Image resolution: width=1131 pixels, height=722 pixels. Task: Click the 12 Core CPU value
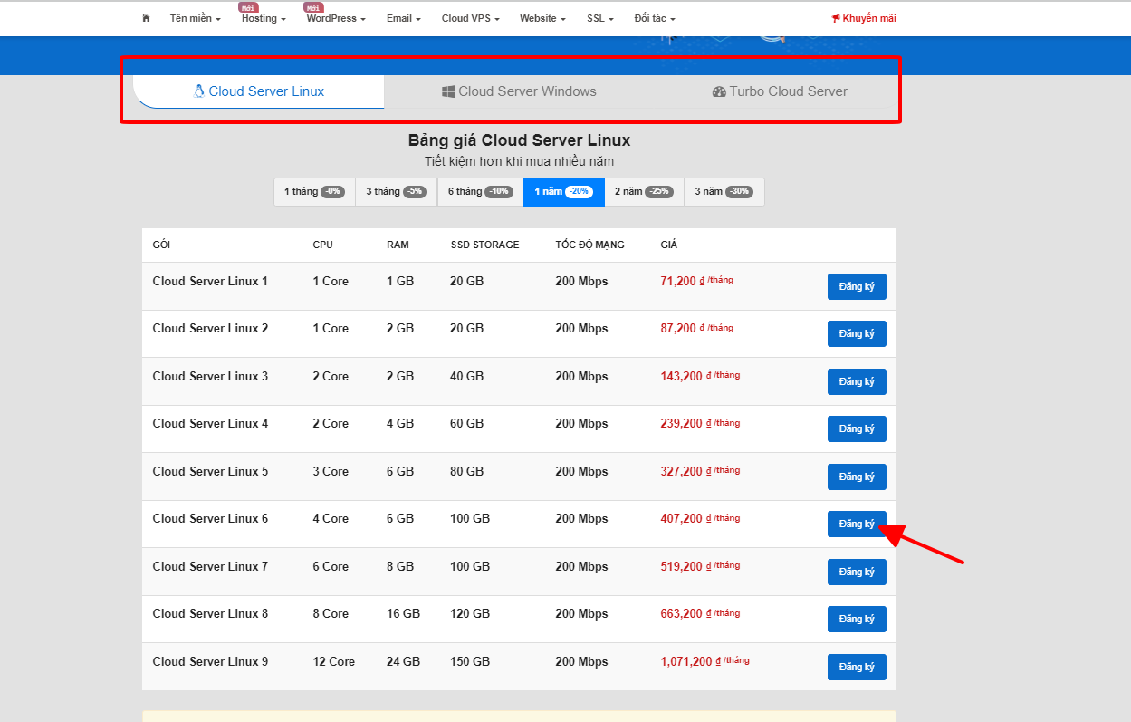333,661
